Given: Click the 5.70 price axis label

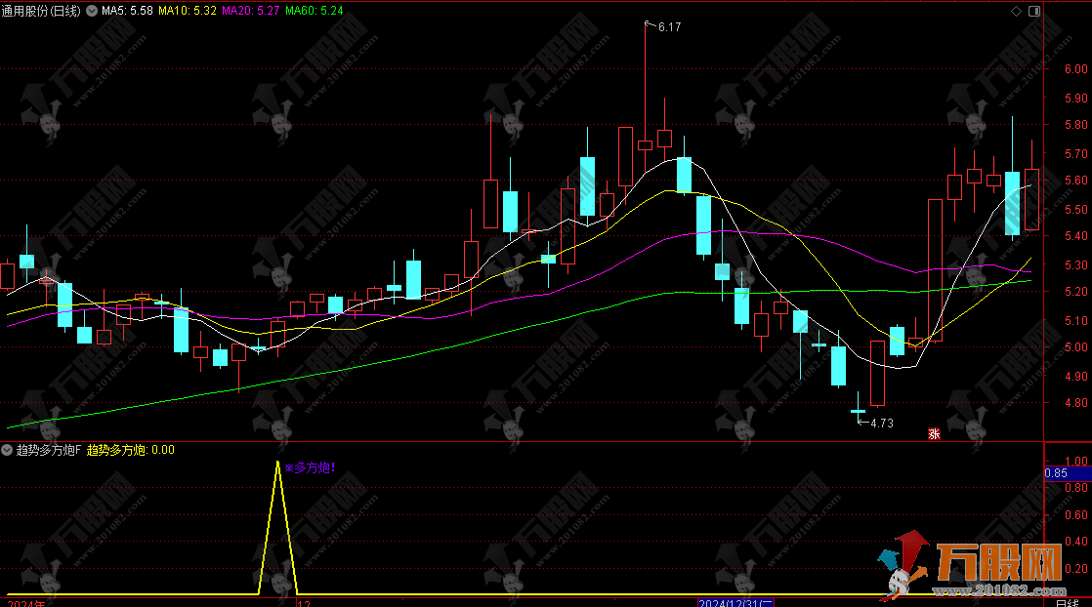Looking at the screenshot, I should pos(1076,154).
